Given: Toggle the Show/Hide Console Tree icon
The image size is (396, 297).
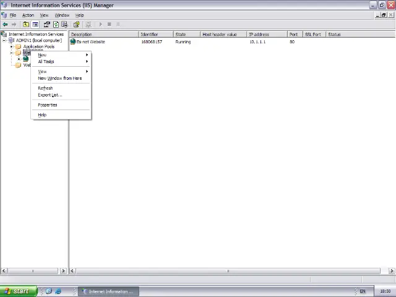Looking at the screenshot, I should (35, 25).
